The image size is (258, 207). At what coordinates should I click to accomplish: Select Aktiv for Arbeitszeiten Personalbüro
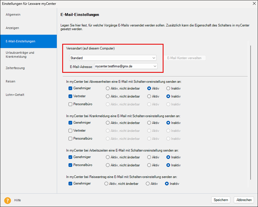tap(149, 165)
